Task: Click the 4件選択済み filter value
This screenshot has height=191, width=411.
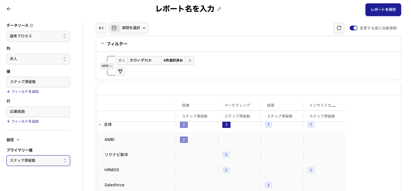Action: tap(173, 60)
